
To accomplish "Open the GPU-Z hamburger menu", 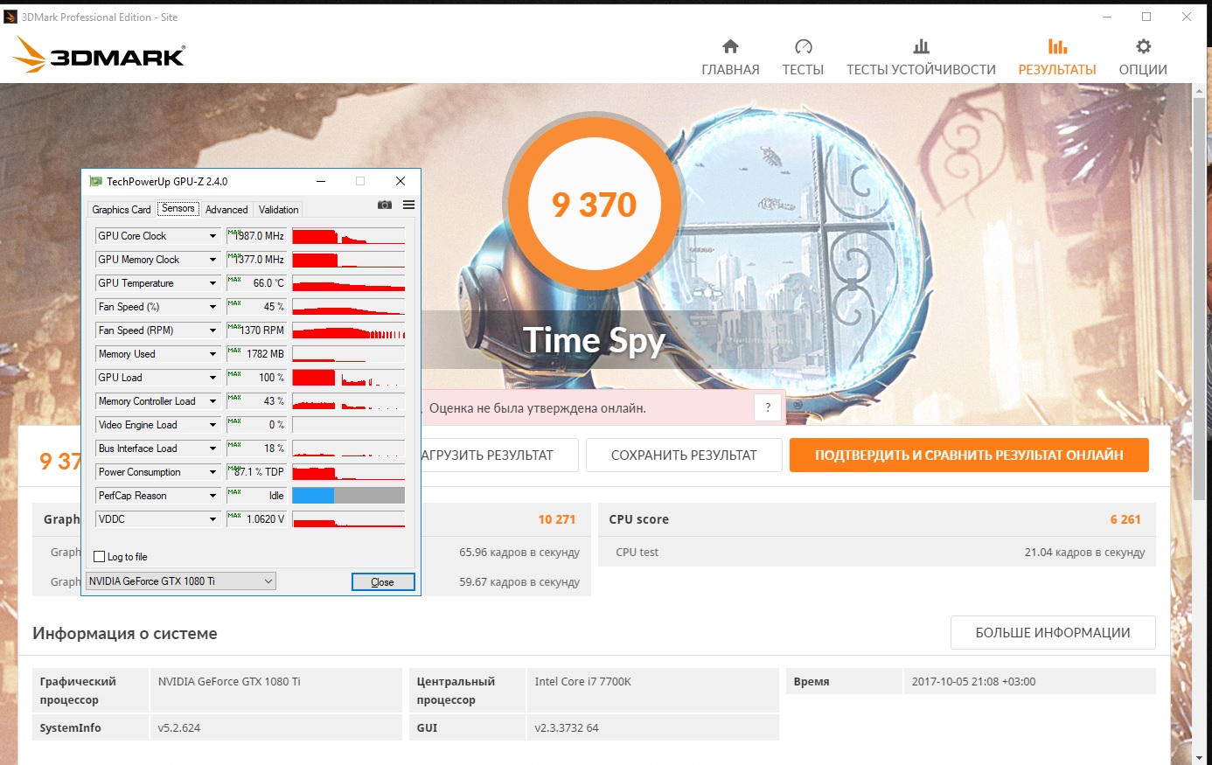I will (408, 205).
